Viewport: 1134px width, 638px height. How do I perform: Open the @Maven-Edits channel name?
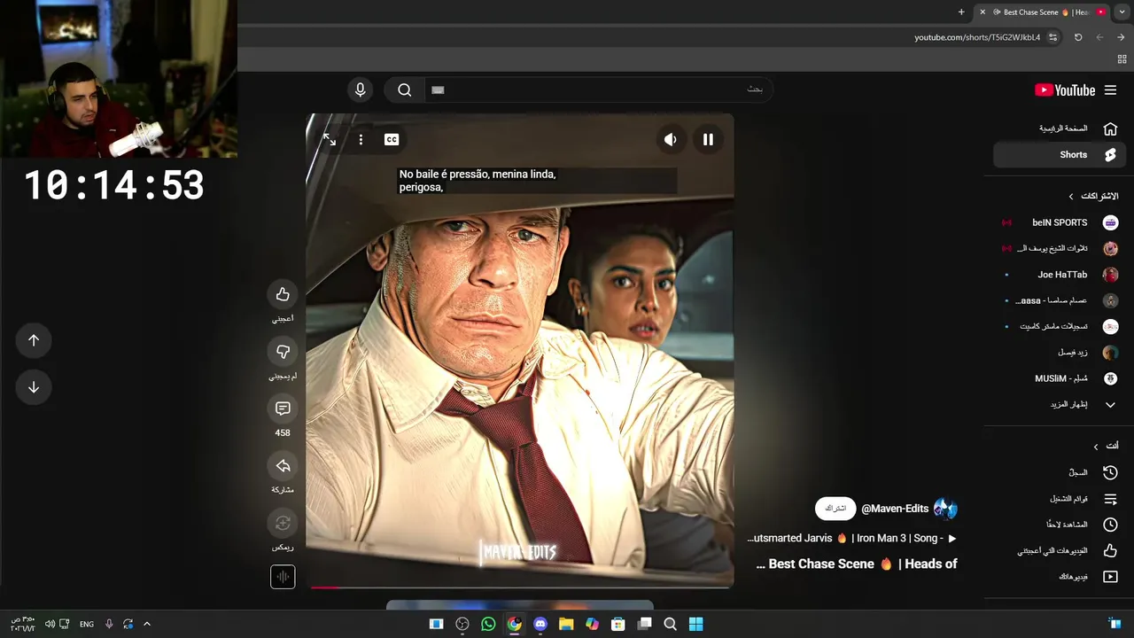(895, 509)
